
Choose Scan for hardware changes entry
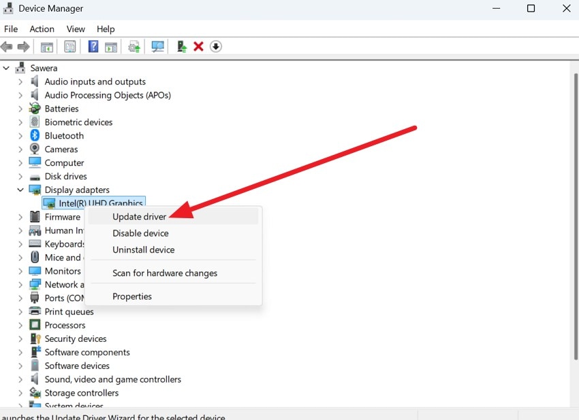coord(173,273)
